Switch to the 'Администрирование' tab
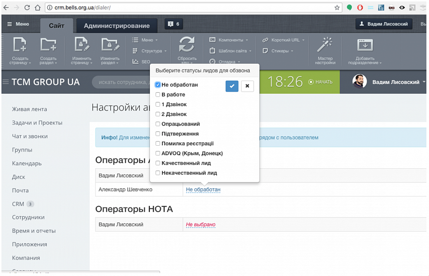The height and width of the screenshot is (276, 429). pos(117,26)
